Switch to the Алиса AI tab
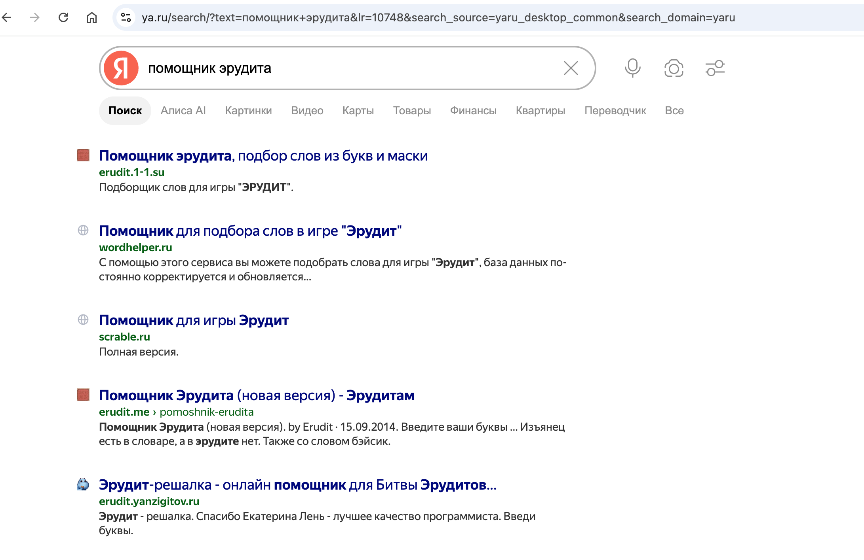This screenshot has width=864, height=560. pyautogui.click(x=183, y=111)
